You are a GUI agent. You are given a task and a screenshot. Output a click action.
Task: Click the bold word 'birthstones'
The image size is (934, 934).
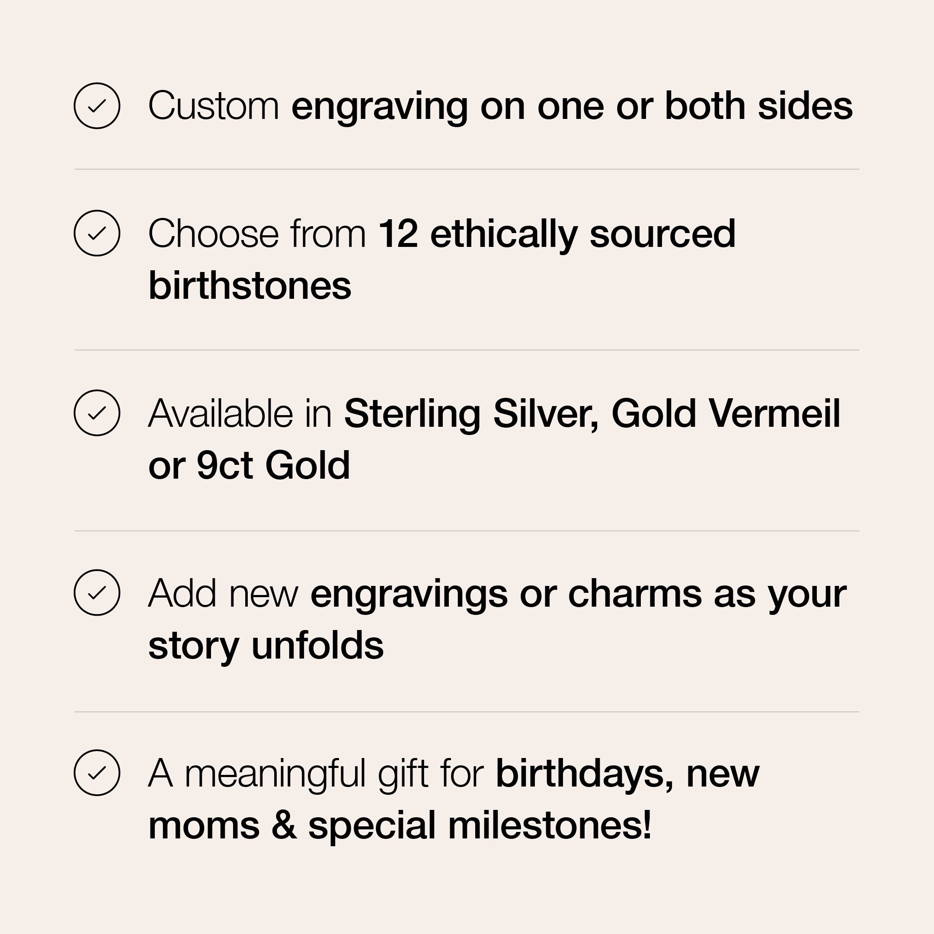249,285
